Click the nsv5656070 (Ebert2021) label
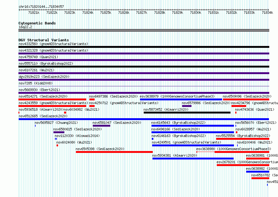The height and width of the screenshot is (197, 278). 256,123
